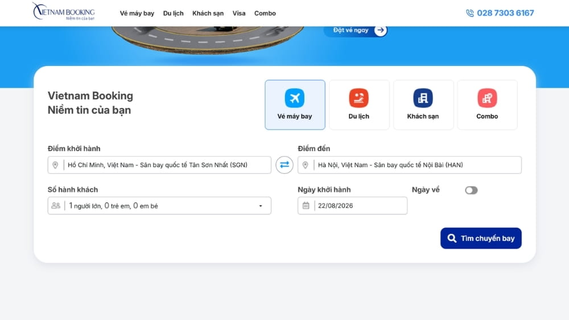The height and width of the screenshot is (320, 569).
Task: Call hotline 028 7303 6167 link
Action: [x=505, y=13]
